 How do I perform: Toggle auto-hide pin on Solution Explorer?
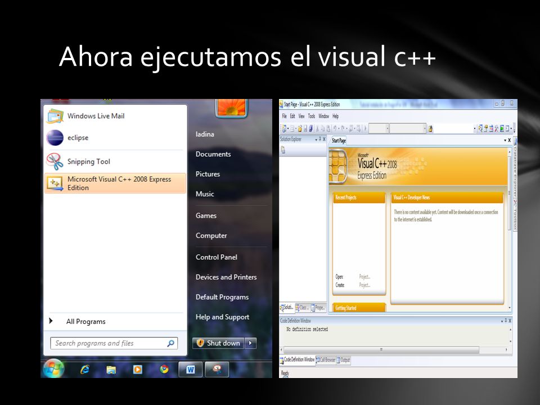pyautogui.click(x=320, y=139)
